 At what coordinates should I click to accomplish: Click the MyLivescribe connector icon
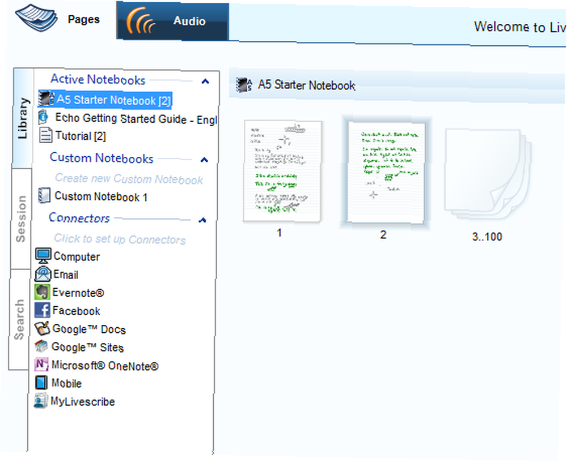(x=40, y=401)
